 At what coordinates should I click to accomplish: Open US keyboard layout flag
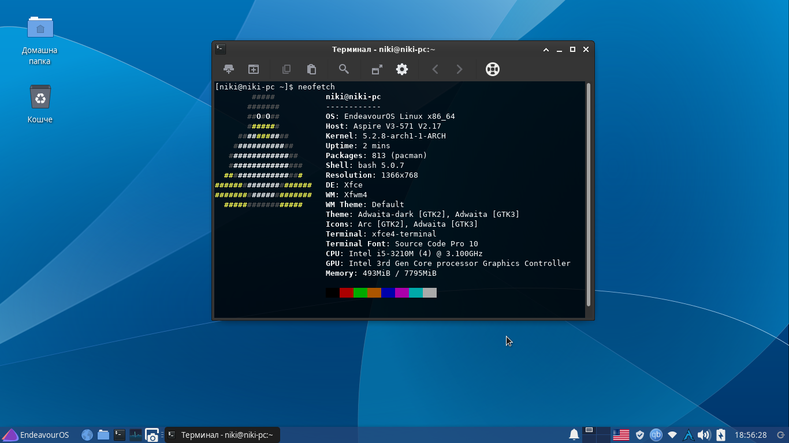coord(621,435)
